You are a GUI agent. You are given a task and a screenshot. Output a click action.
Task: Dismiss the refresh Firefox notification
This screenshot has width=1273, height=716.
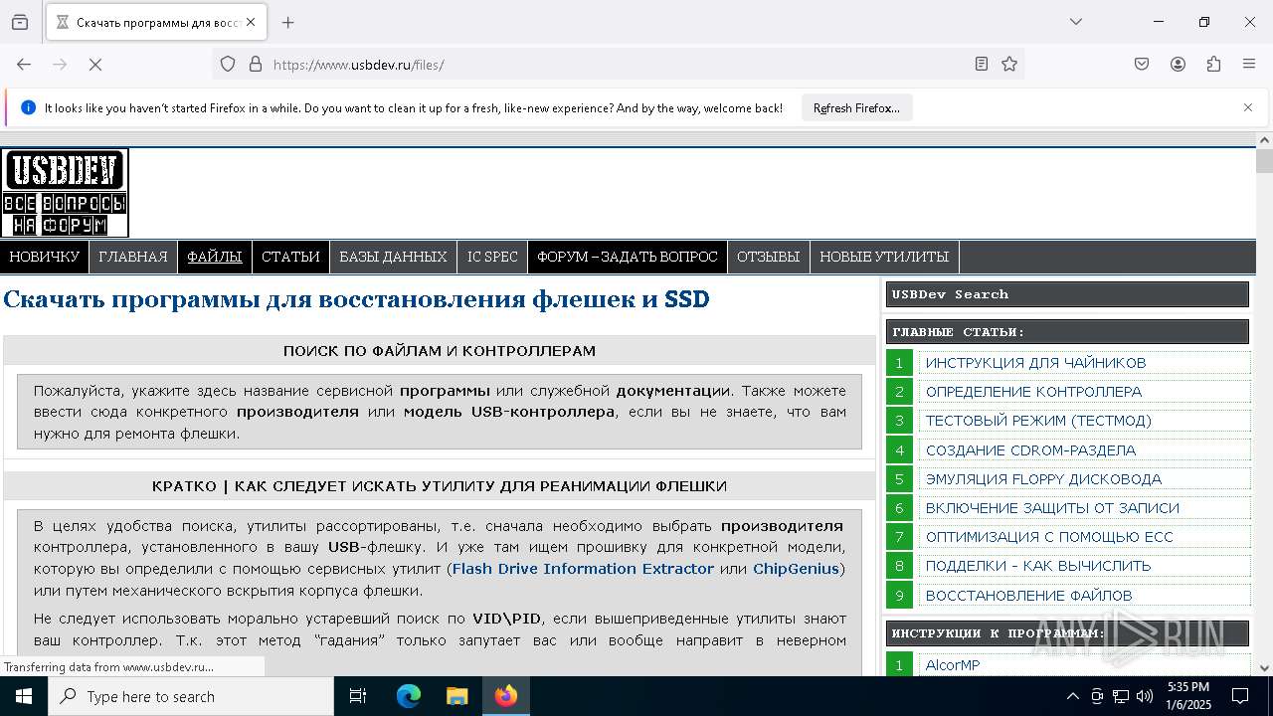(1248, 107)
